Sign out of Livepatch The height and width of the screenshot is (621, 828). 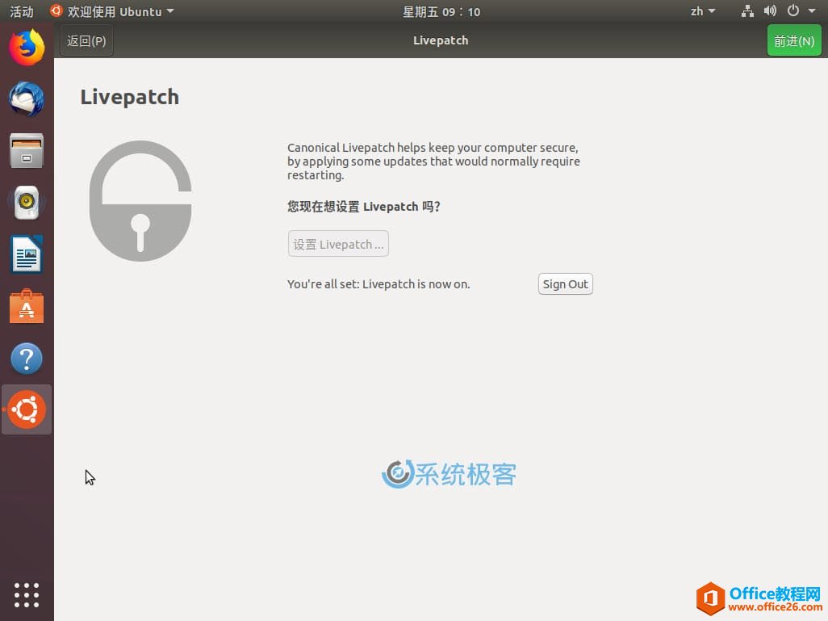pos(565,283)
